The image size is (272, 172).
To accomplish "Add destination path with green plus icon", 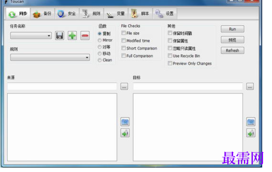I will click(251, 133).
